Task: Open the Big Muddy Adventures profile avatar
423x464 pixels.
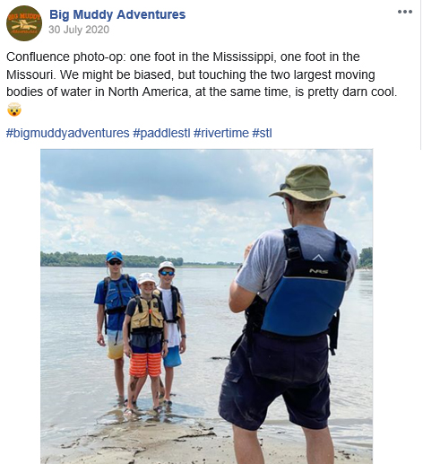Action: tap(24, 23)
